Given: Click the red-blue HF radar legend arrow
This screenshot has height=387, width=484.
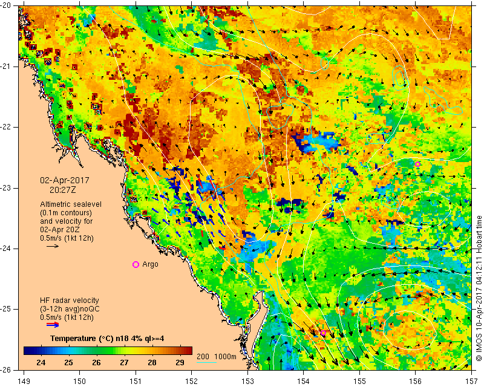Looking at the screenshot, I should click(53, 324).
